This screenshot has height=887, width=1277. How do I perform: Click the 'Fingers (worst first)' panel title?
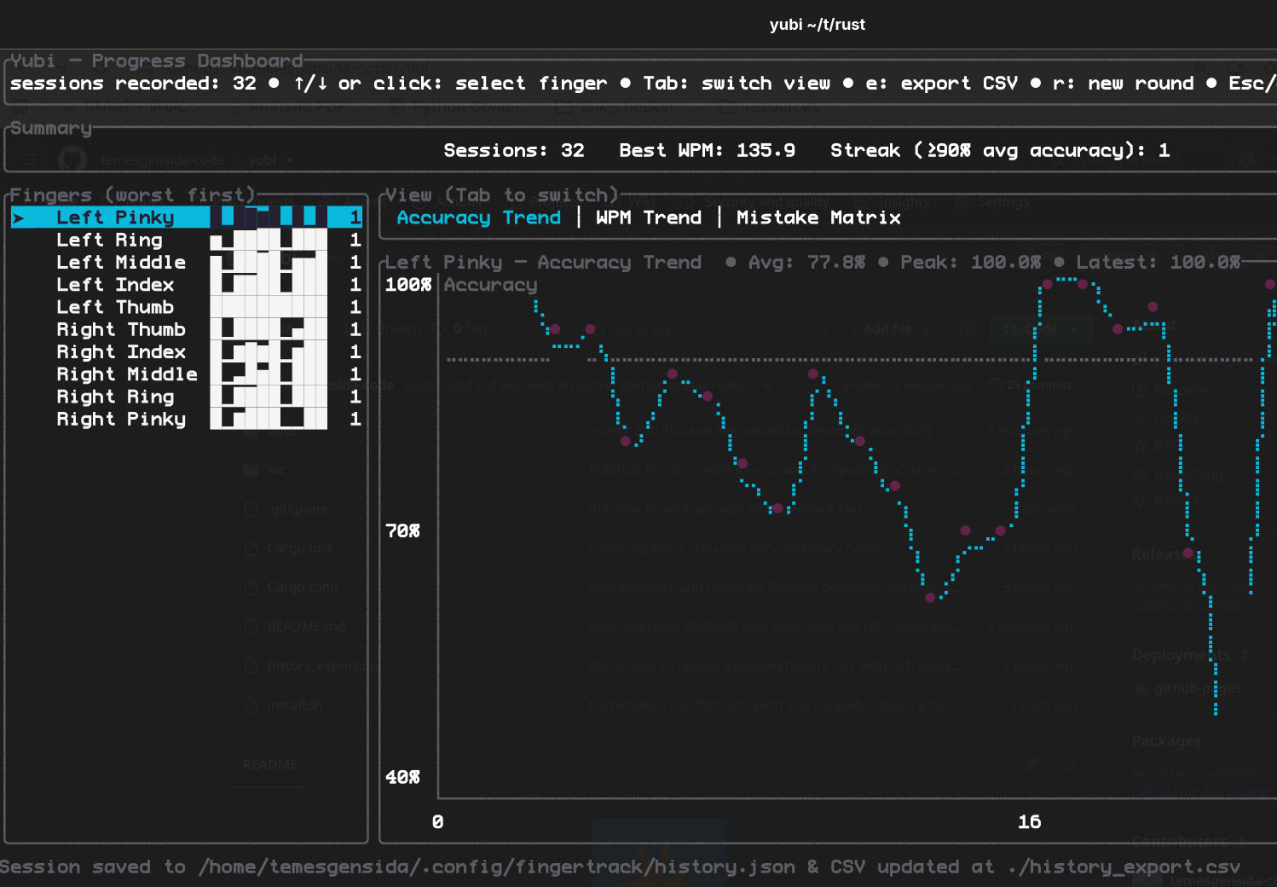coord(133,195)
